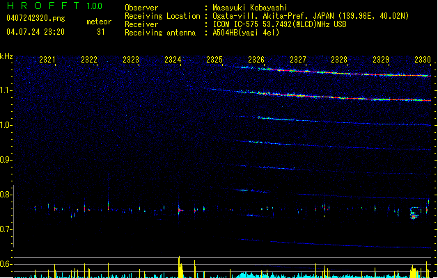Click the Receiving Location label
Viewport: 438px width, 278px height.
coord(162,16)
